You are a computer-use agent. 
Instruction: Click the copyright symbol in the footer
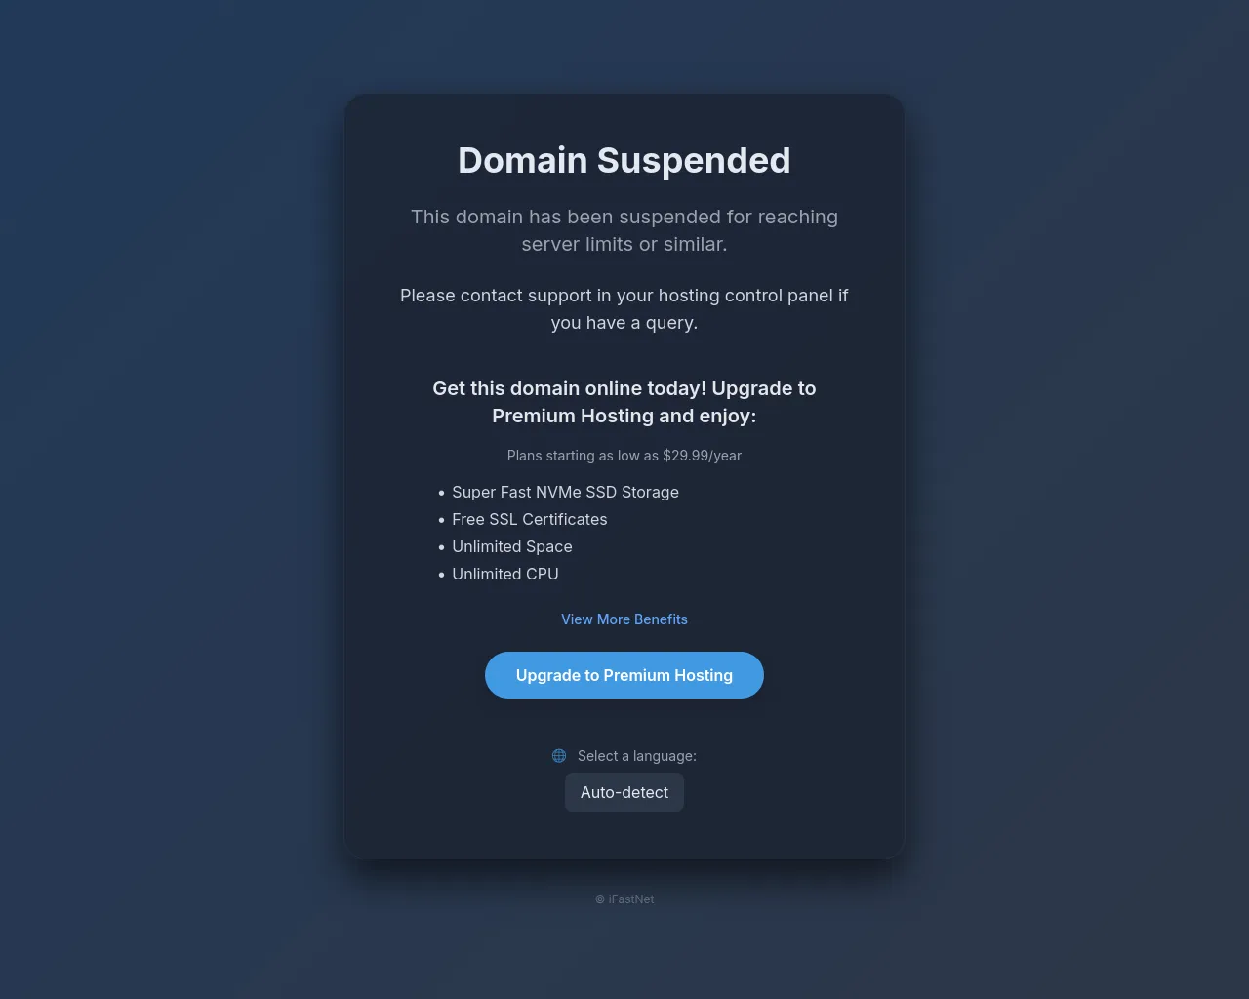600,899
